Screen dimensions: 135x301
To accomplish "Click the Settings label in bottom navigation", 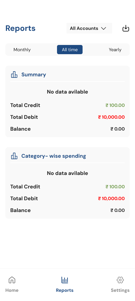I will point(120,290).
